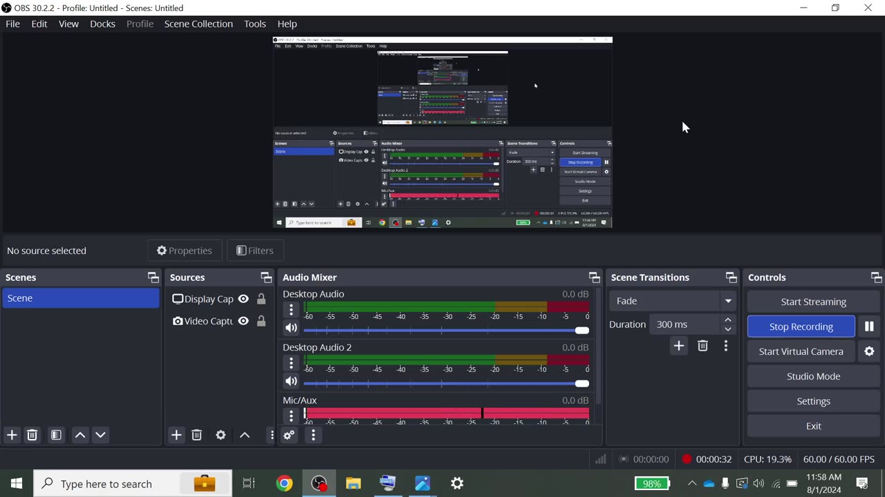
Task: Mute Desktop Audio 2 speaker icon
Action: click(x=291, y=381)
